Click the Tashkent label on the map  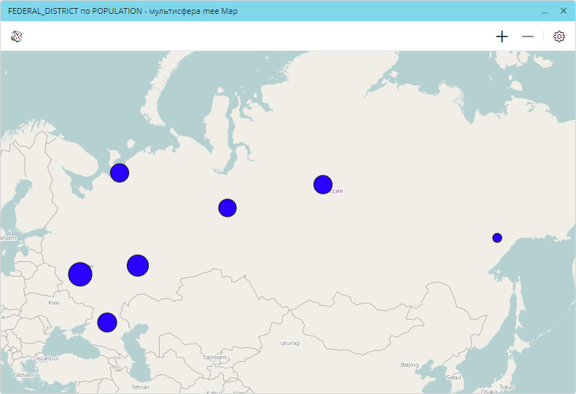(214, 358)
